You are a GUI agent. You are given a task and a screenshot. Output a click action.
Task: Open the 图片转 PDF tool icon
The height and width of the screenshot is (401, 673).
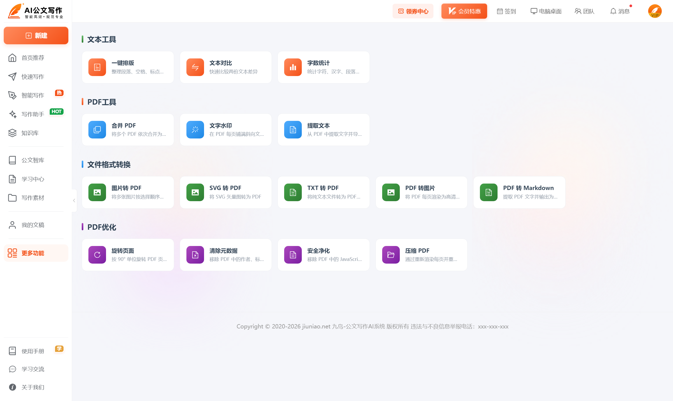tap(97, 192)
